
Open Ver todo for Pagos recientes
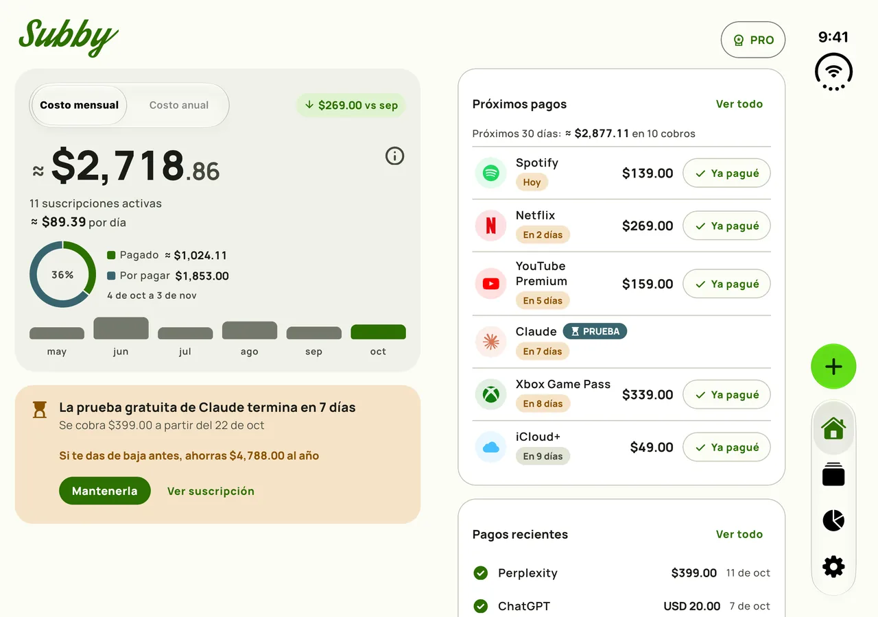click(739, 534)
